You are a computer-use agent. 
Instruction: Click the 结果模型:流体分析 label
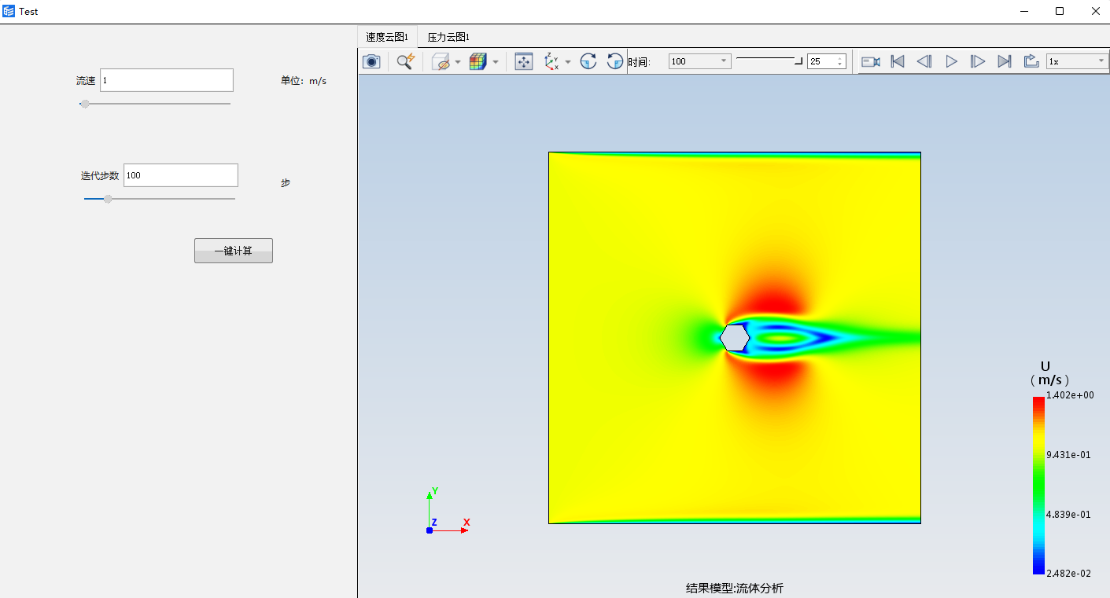(735, 588)
